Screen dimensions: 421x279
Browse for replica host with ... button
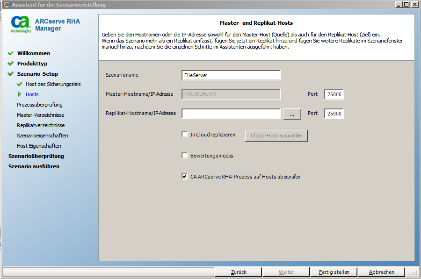[292, 114]
